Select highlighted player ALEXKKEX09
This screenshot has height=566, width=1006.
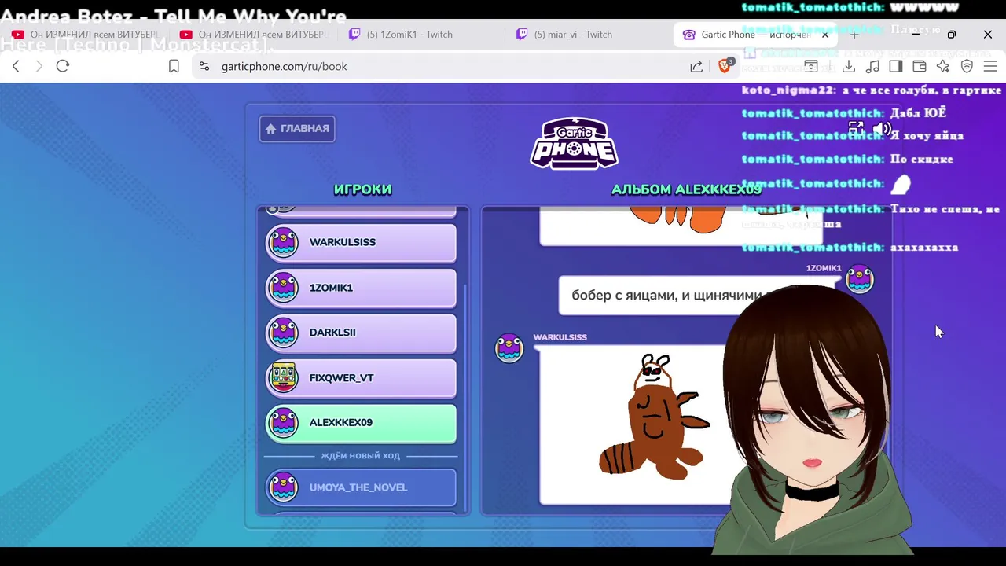click(361, 423)
